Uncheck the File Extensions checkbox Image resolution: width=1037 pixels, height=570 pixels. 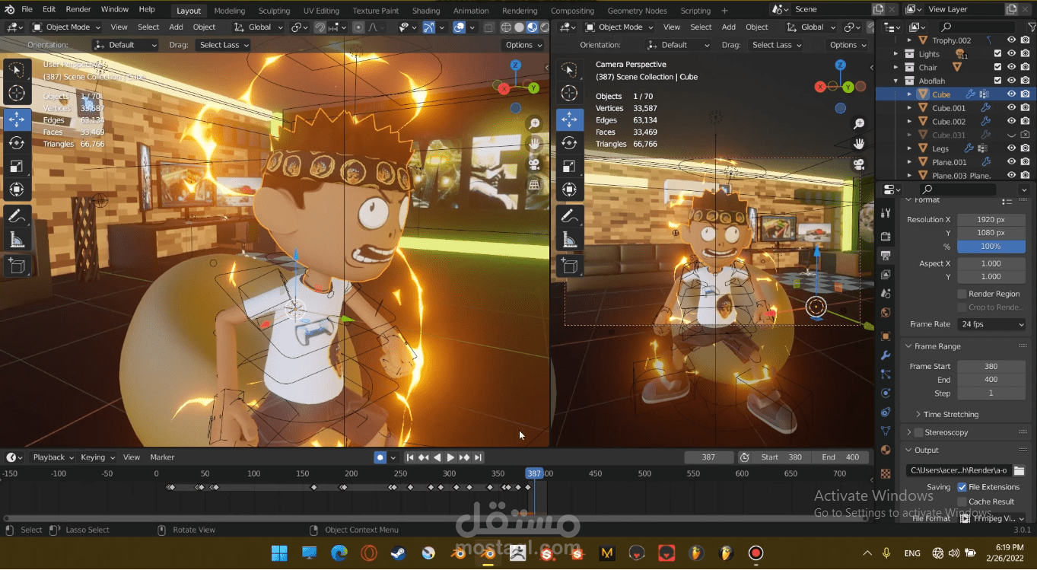click(962, 487)
